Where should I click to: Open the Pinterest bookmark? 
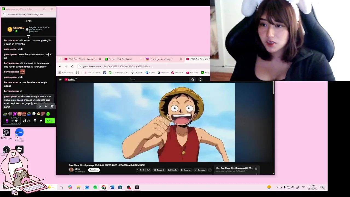click(x=177, y=73)
